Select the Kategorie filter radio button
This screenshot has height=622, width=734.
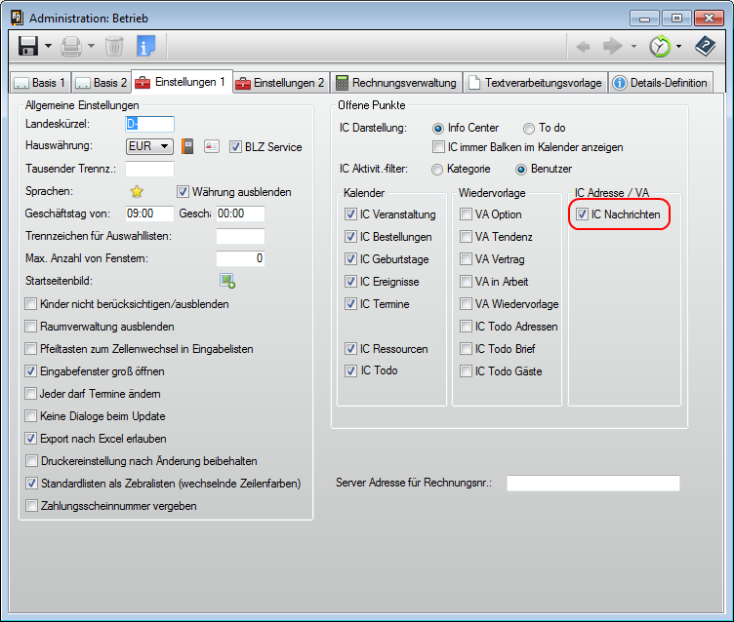pos(437,169)
